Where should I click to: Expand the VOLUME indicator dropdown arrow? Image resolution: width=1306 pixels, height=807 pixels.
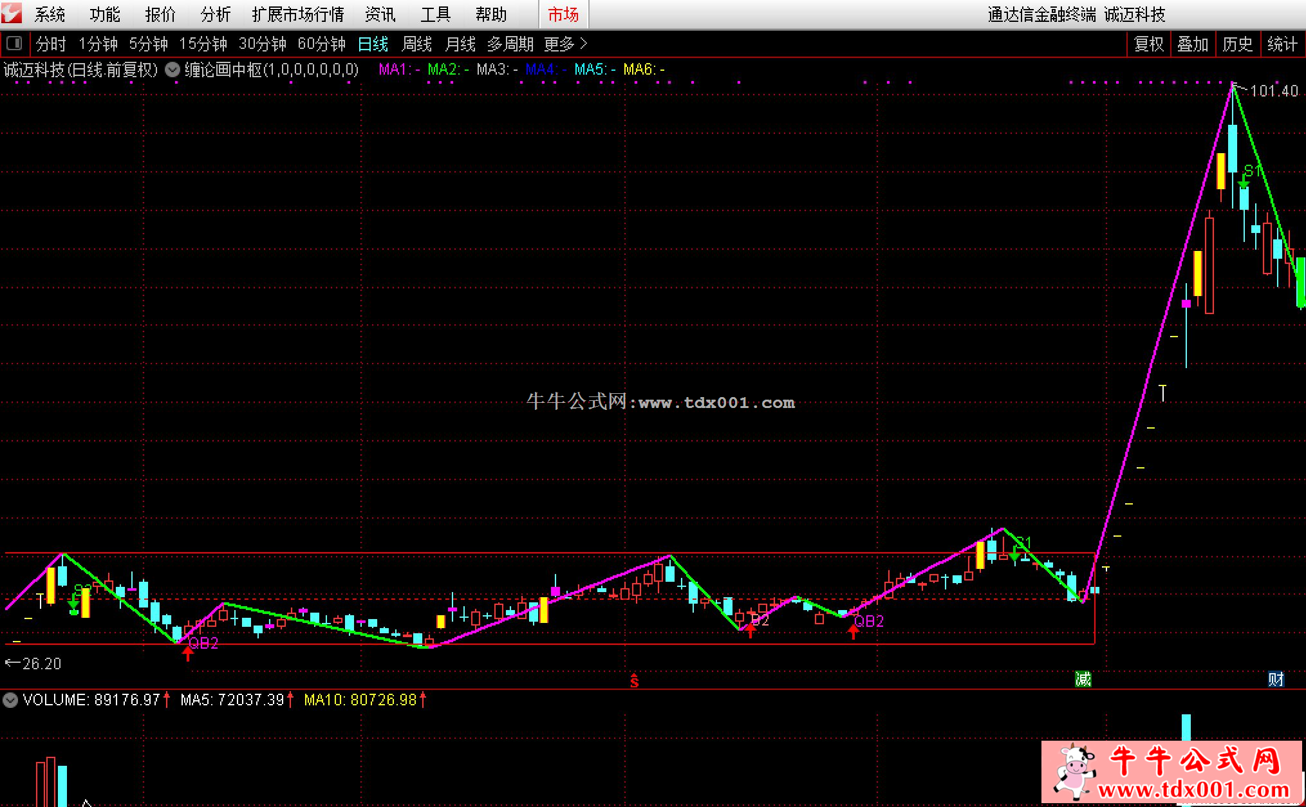point(10,700)
